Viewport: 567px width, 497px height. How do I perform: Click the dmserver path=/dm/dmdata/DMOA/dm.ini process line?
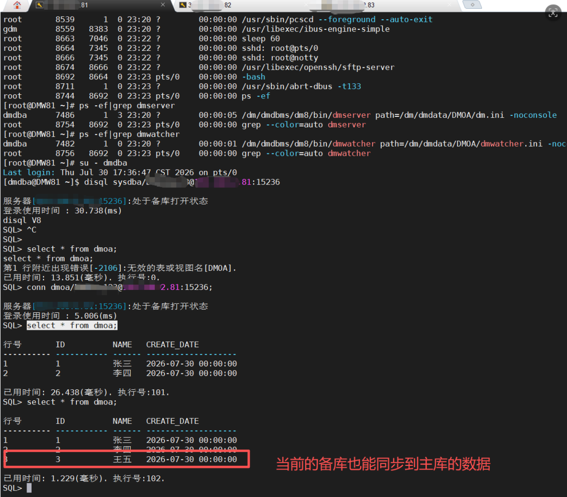[280, 115]
